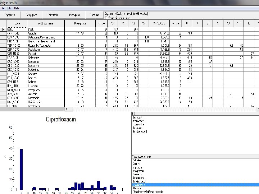
Task: Select the %? column header
Action: tap(144, 23)
